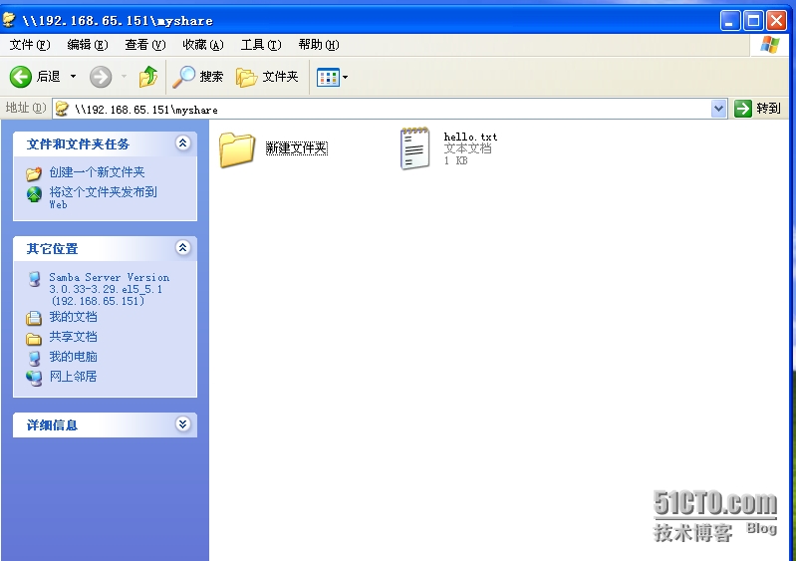
Task: Open the 工具(T) menu
Action: 261,45
